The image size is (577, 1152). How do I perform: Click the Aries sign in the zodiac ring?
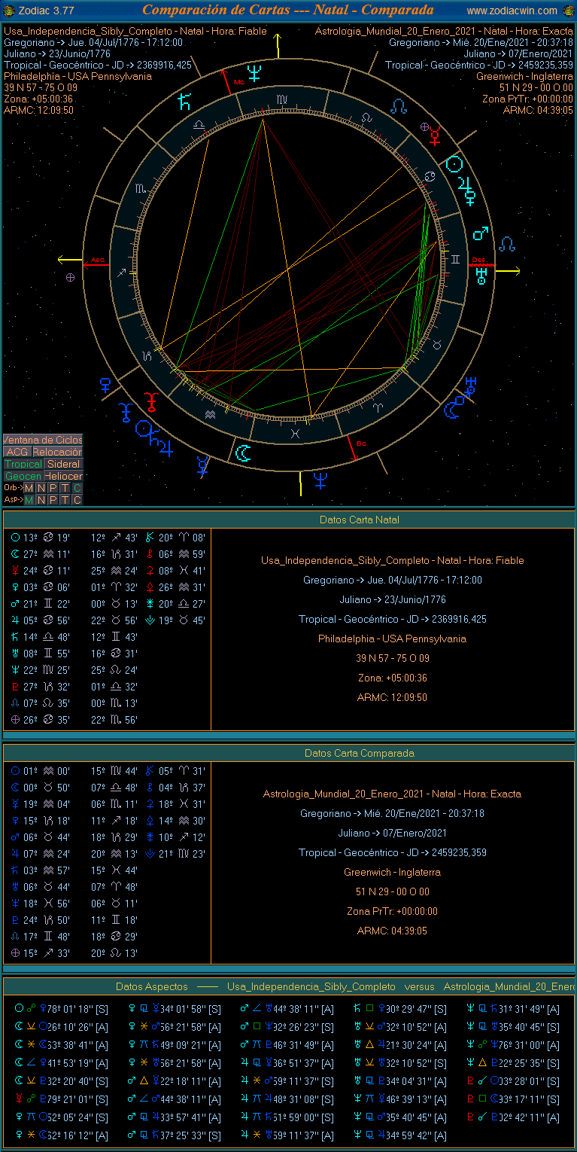pos(379,407)
